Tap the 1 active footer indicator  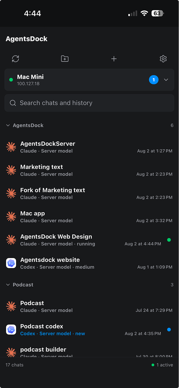point(162,365)
